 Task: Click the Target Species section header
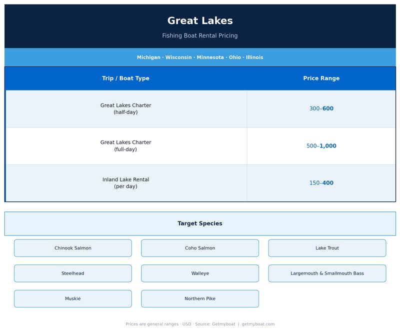click(200, 223)
